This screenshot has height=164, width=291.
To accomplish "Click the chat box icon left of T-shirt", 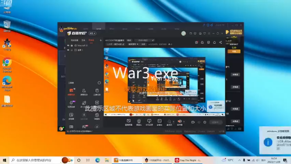I will point(200,34).
